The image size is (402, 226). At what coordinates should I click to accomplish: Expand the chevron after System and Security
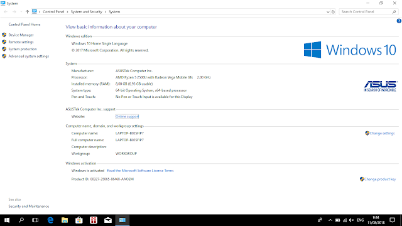[106, 12]
